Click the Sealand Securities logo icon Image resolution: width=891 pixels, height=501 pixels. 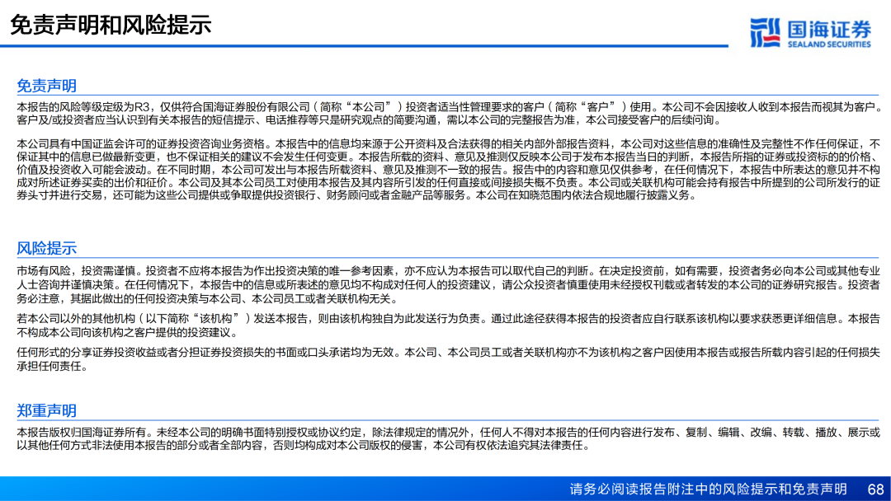(766, 33)
